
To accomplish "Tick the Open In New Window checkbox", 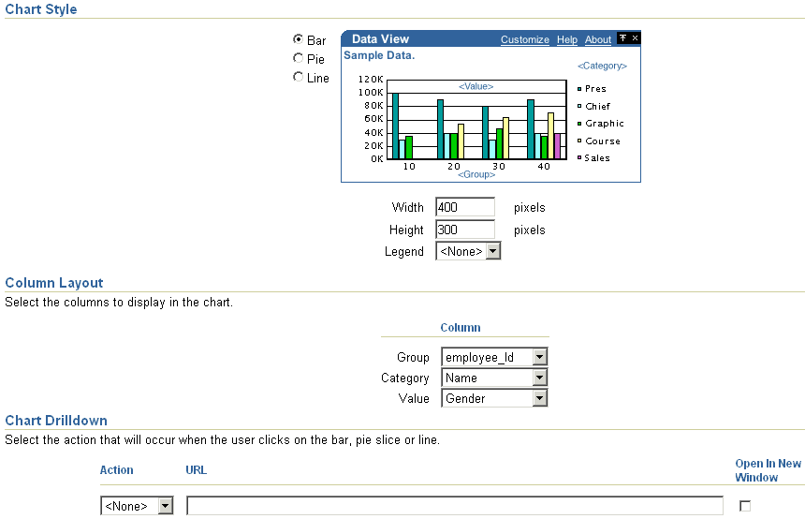I will [x=745, y=506].
